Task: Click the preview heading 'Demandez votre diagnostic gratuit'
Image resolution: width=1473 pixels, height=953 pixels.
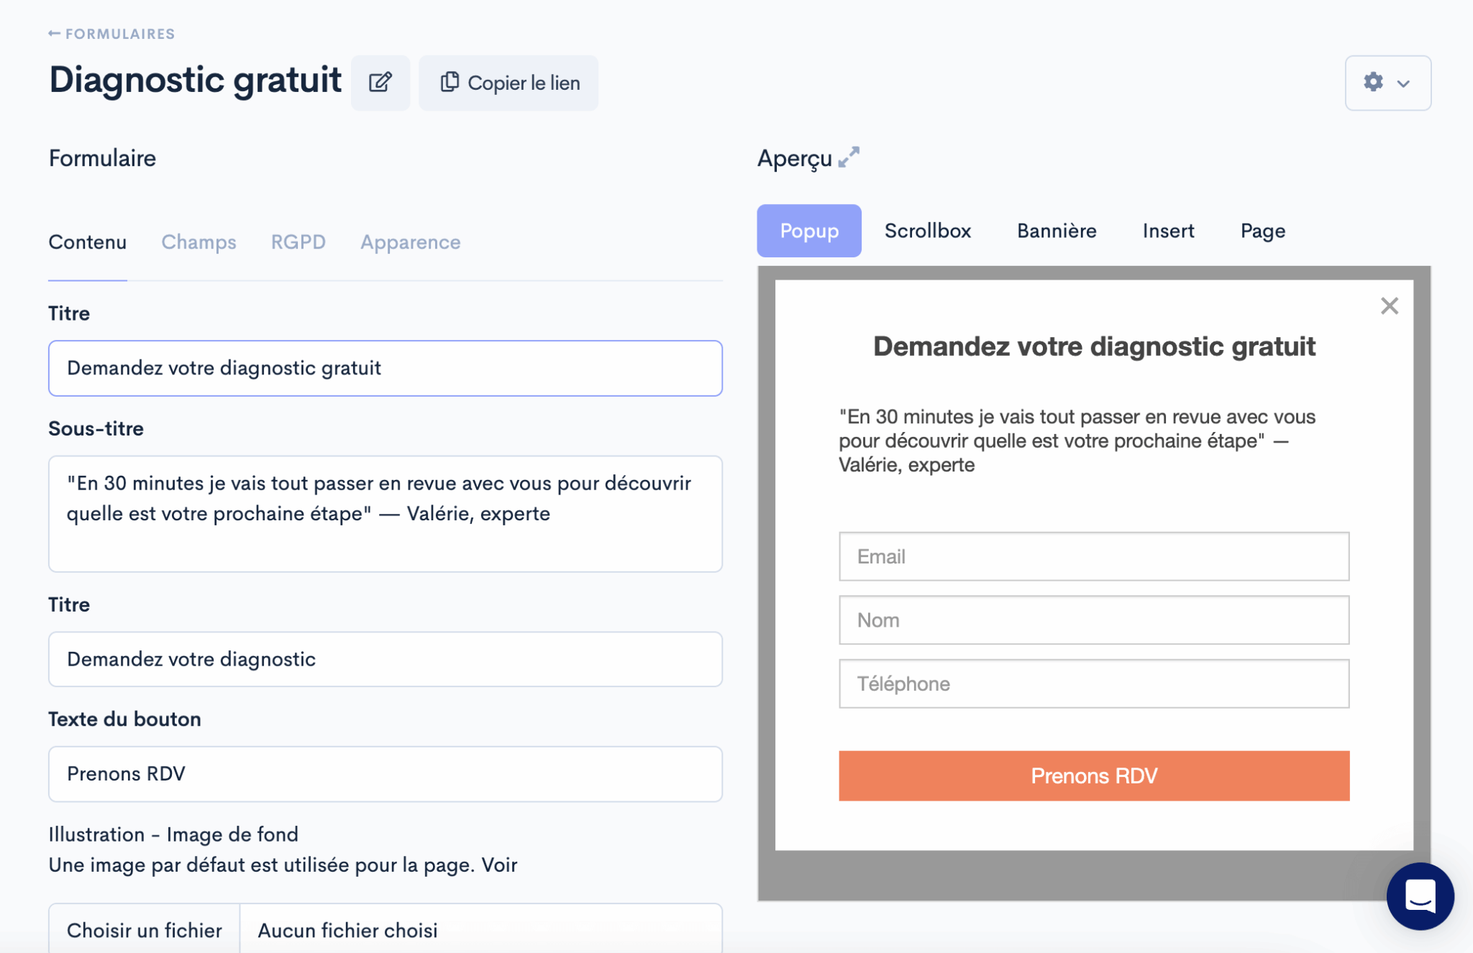Action: click(x=1094, y=346)
